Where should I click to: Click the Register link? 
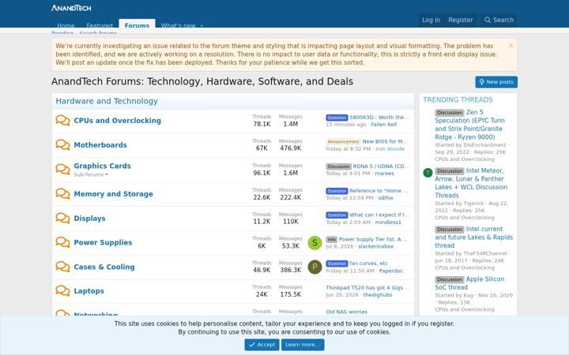[x=461, y=20]
